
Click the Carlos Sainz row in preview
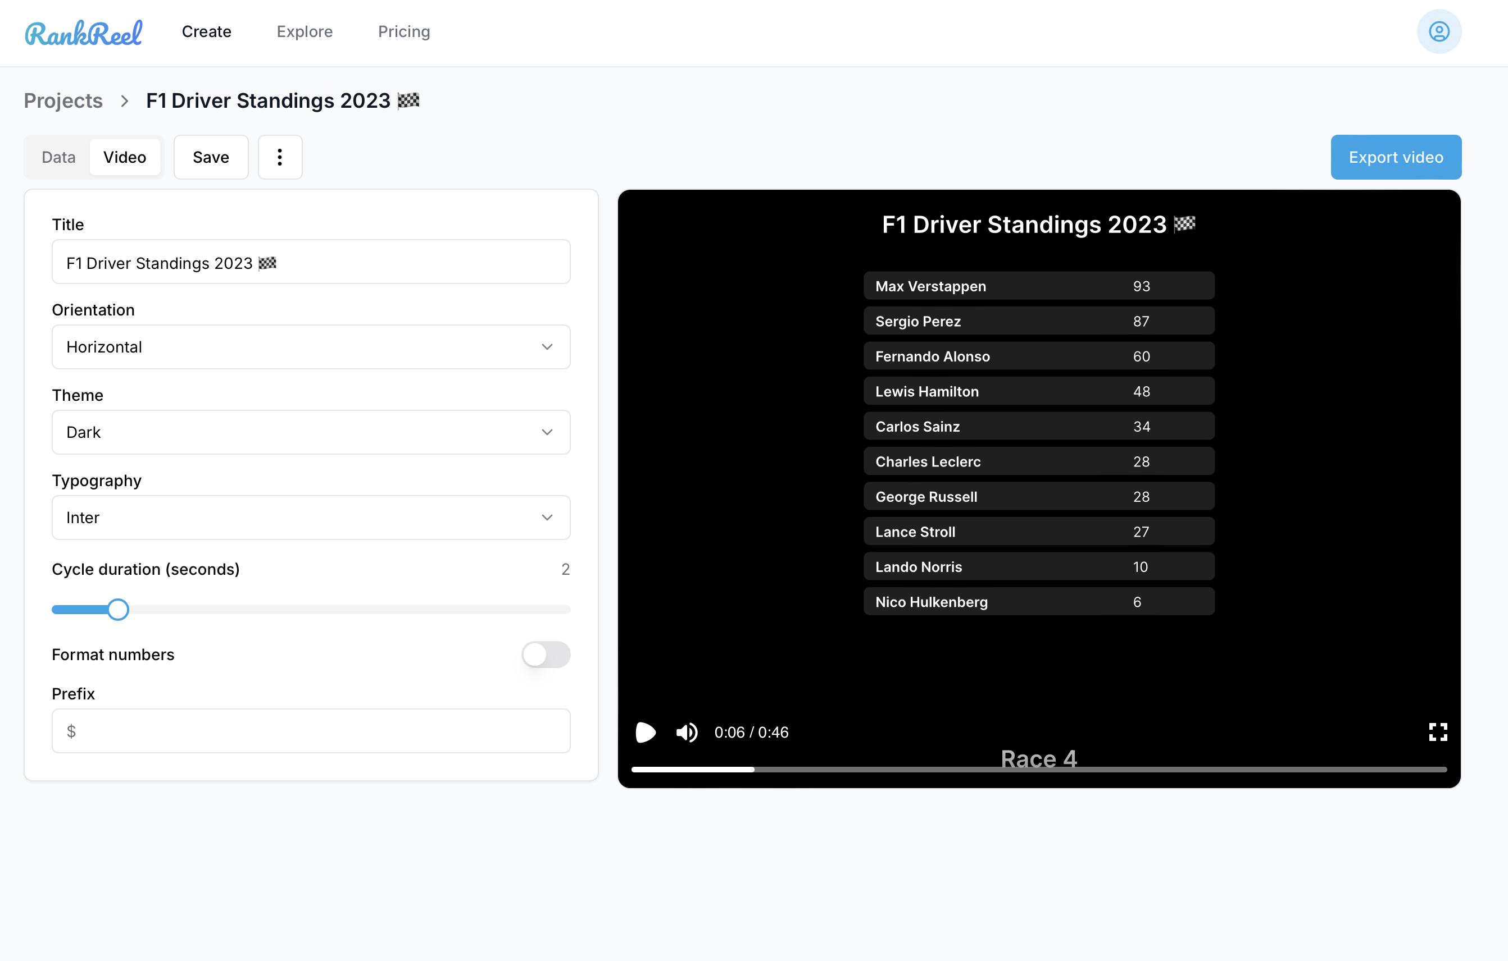click(1039, 426)
